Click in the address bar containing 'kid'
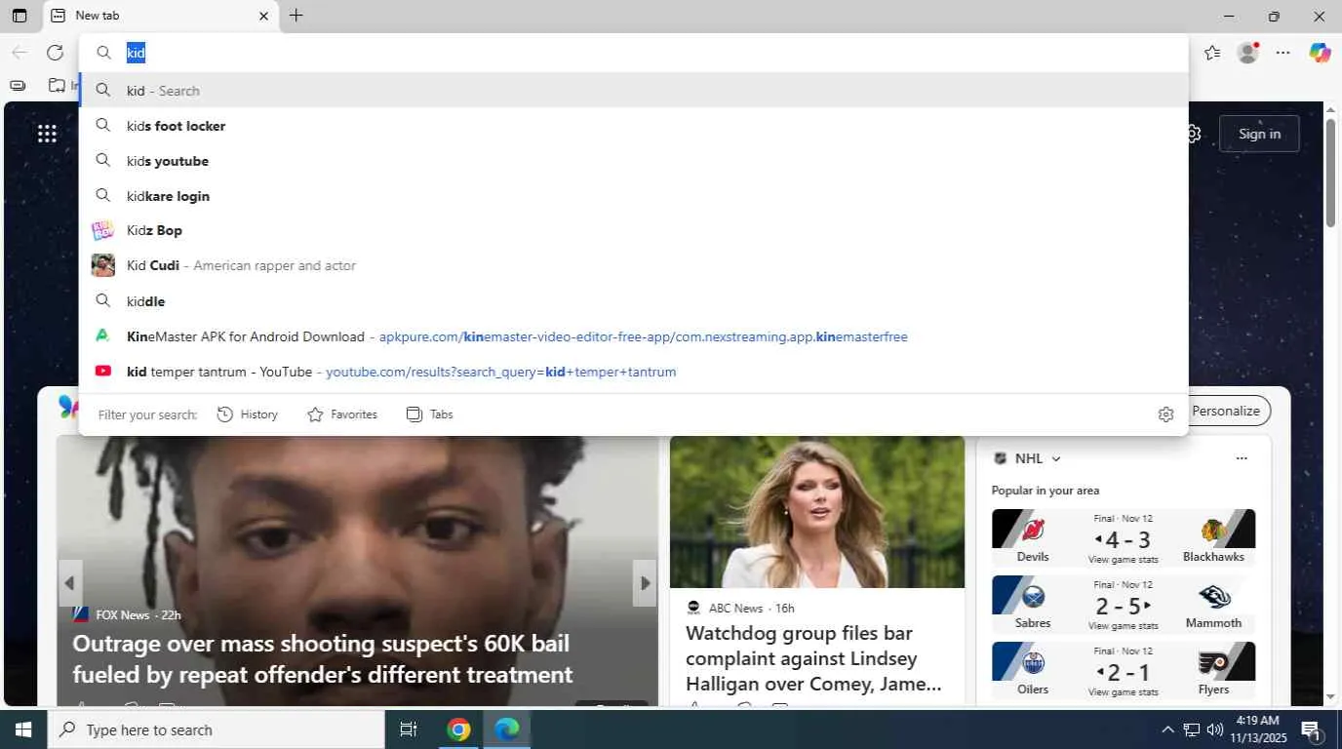The height and width of the screenshot is (749, 1342). pos(634,53)
